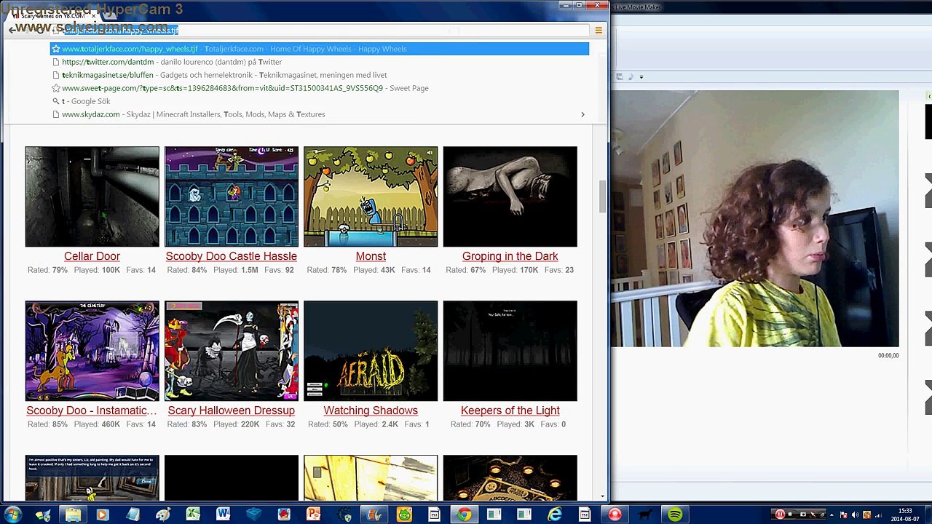Screen dimensions: 932x524
Task: Open the Scooby Doo - Instamatic link
Action: click(92, 410)
